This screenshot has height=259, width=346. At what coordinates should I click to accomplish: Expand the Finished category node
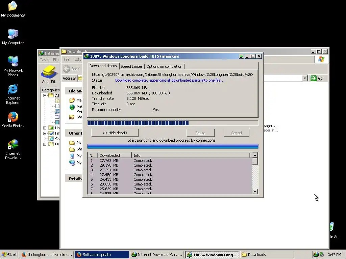point(45,133)
